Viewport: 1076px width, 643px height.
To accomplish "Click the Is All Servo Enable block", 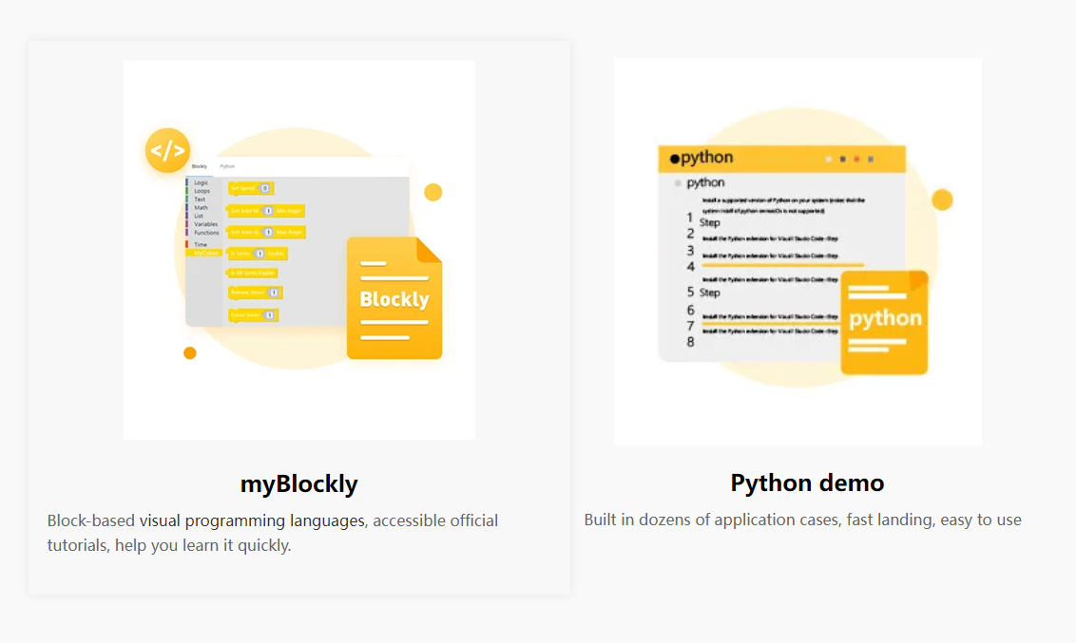I will [x=253, y=273].
